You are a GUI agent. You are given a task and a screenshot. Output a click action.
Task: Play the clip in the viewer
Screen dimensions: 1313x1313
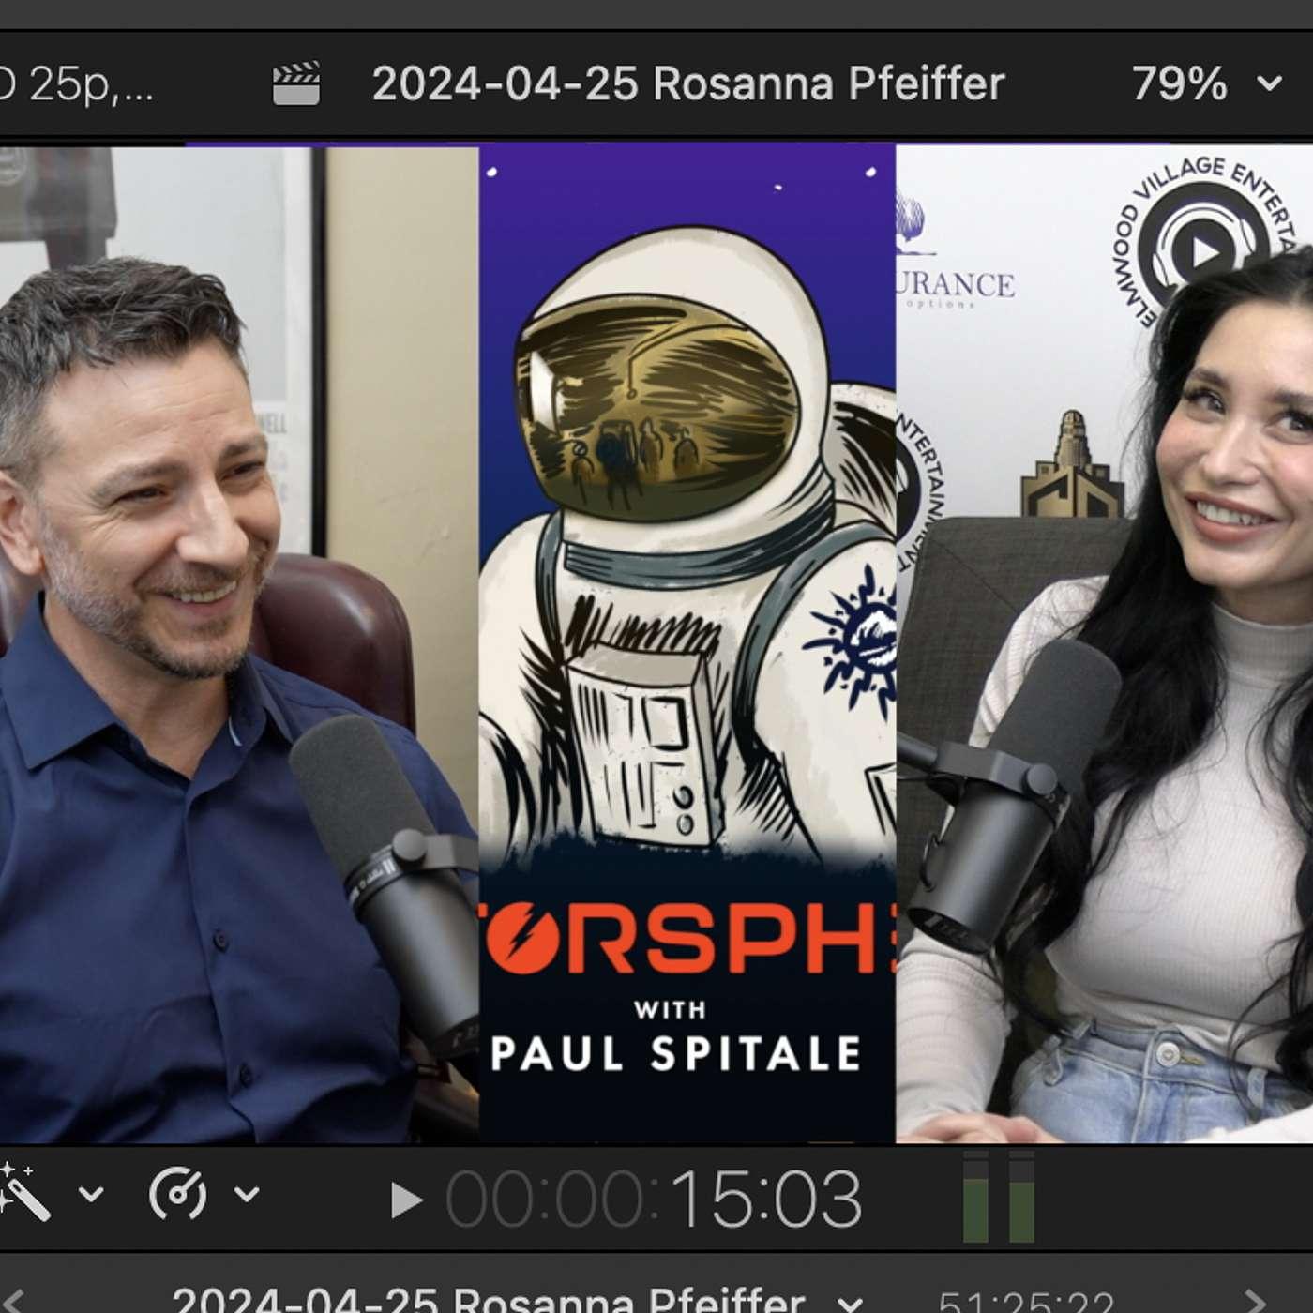tap(404, 1200)
